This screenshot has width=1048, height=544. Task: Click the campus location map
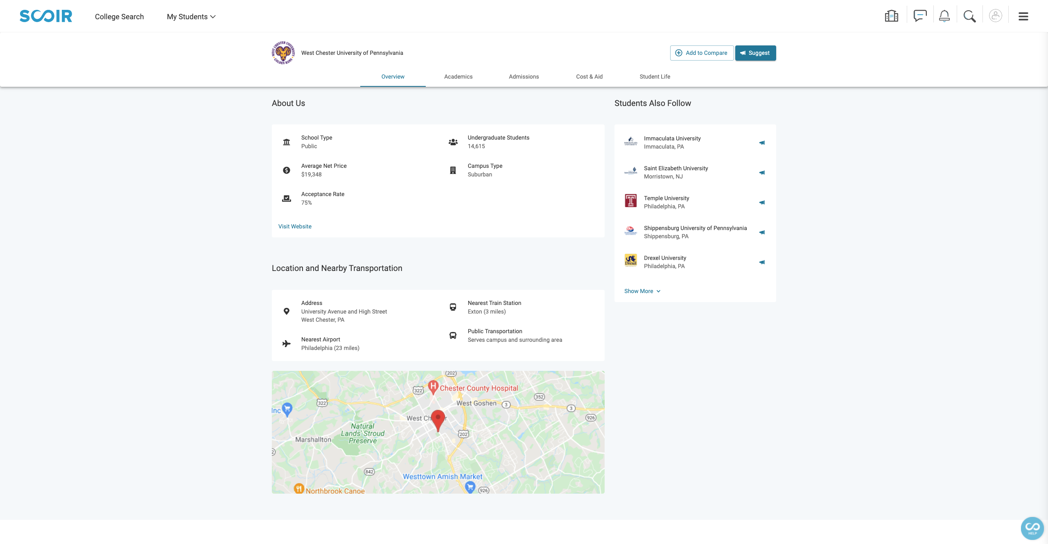click(x=438, y=432)
